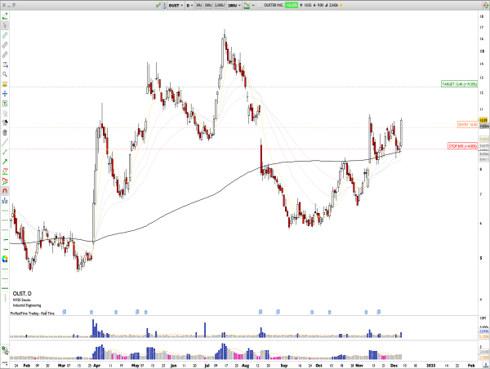Open the bottom indicator panel settings icon
The height and width of the screenshot is (369, 490).
[x=5, y=350]
